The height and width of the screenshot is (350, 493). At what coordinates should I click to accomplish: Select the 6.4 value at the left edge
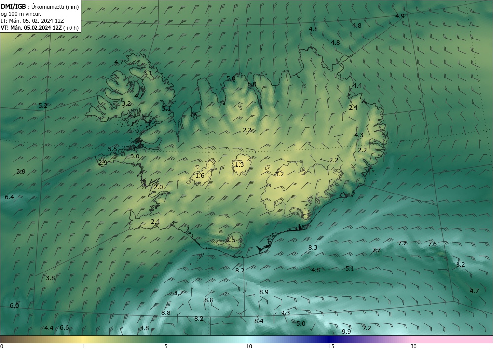9,197
